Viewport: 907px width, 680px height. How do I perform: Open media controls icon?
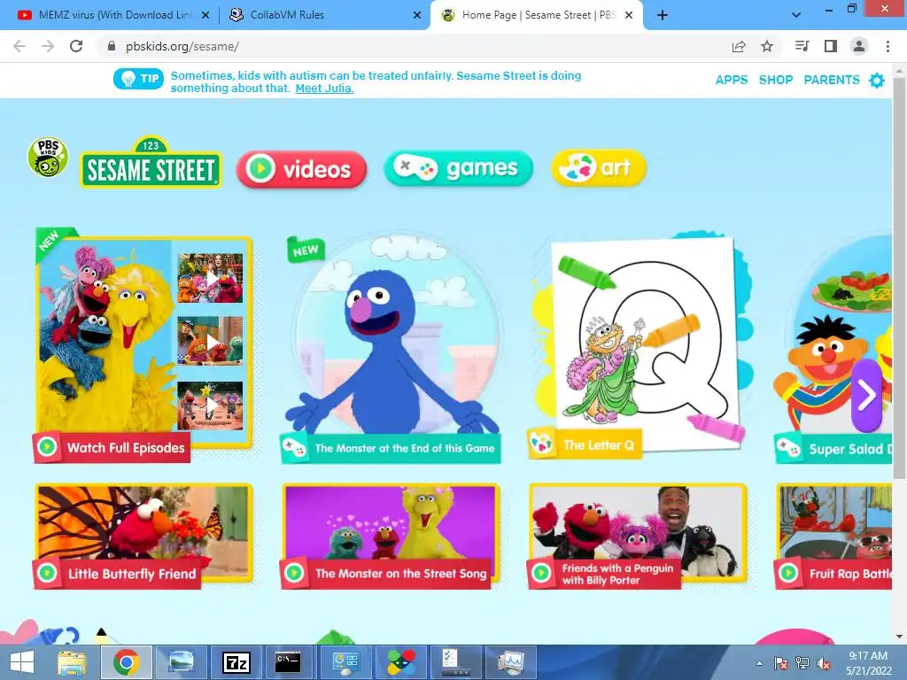tap(802, 46)
